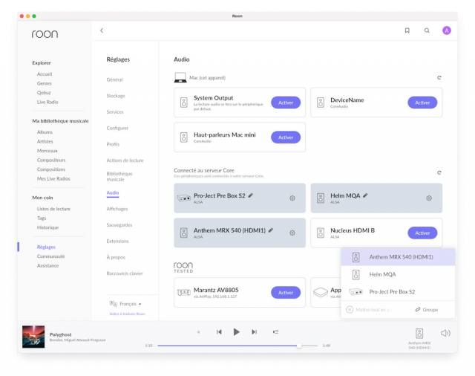
Task: Open Compositeurs in the sidebar
Action: point(51,160)
